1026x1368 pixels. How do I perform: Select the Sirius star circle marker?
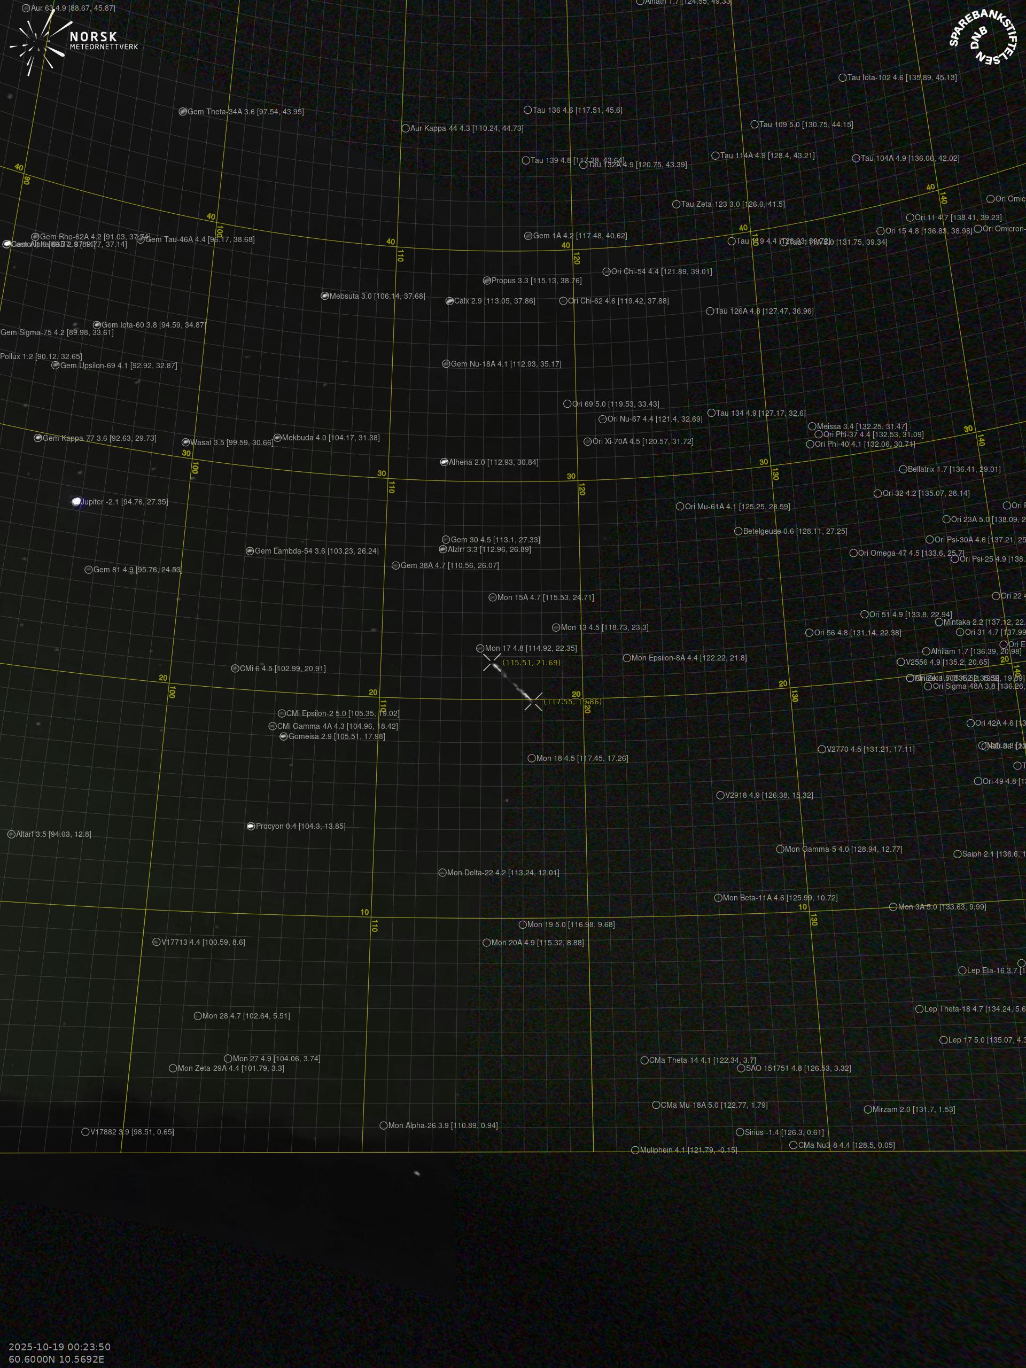pos(740,1132)
